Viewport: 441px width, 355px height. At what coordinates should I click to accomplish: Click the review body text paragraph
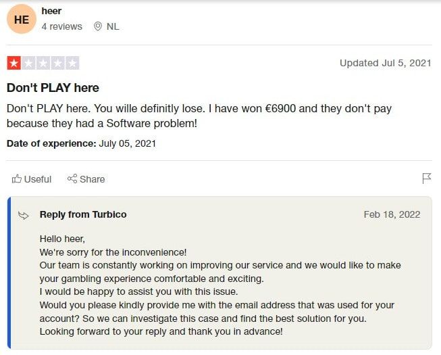pyautogui.click(x=199, y=116)
